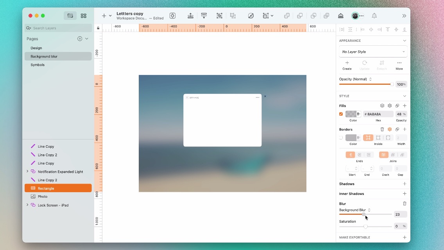Open the No Layer Style dropdown
This screenshot has width=444, height=250.
pos(373,52)
